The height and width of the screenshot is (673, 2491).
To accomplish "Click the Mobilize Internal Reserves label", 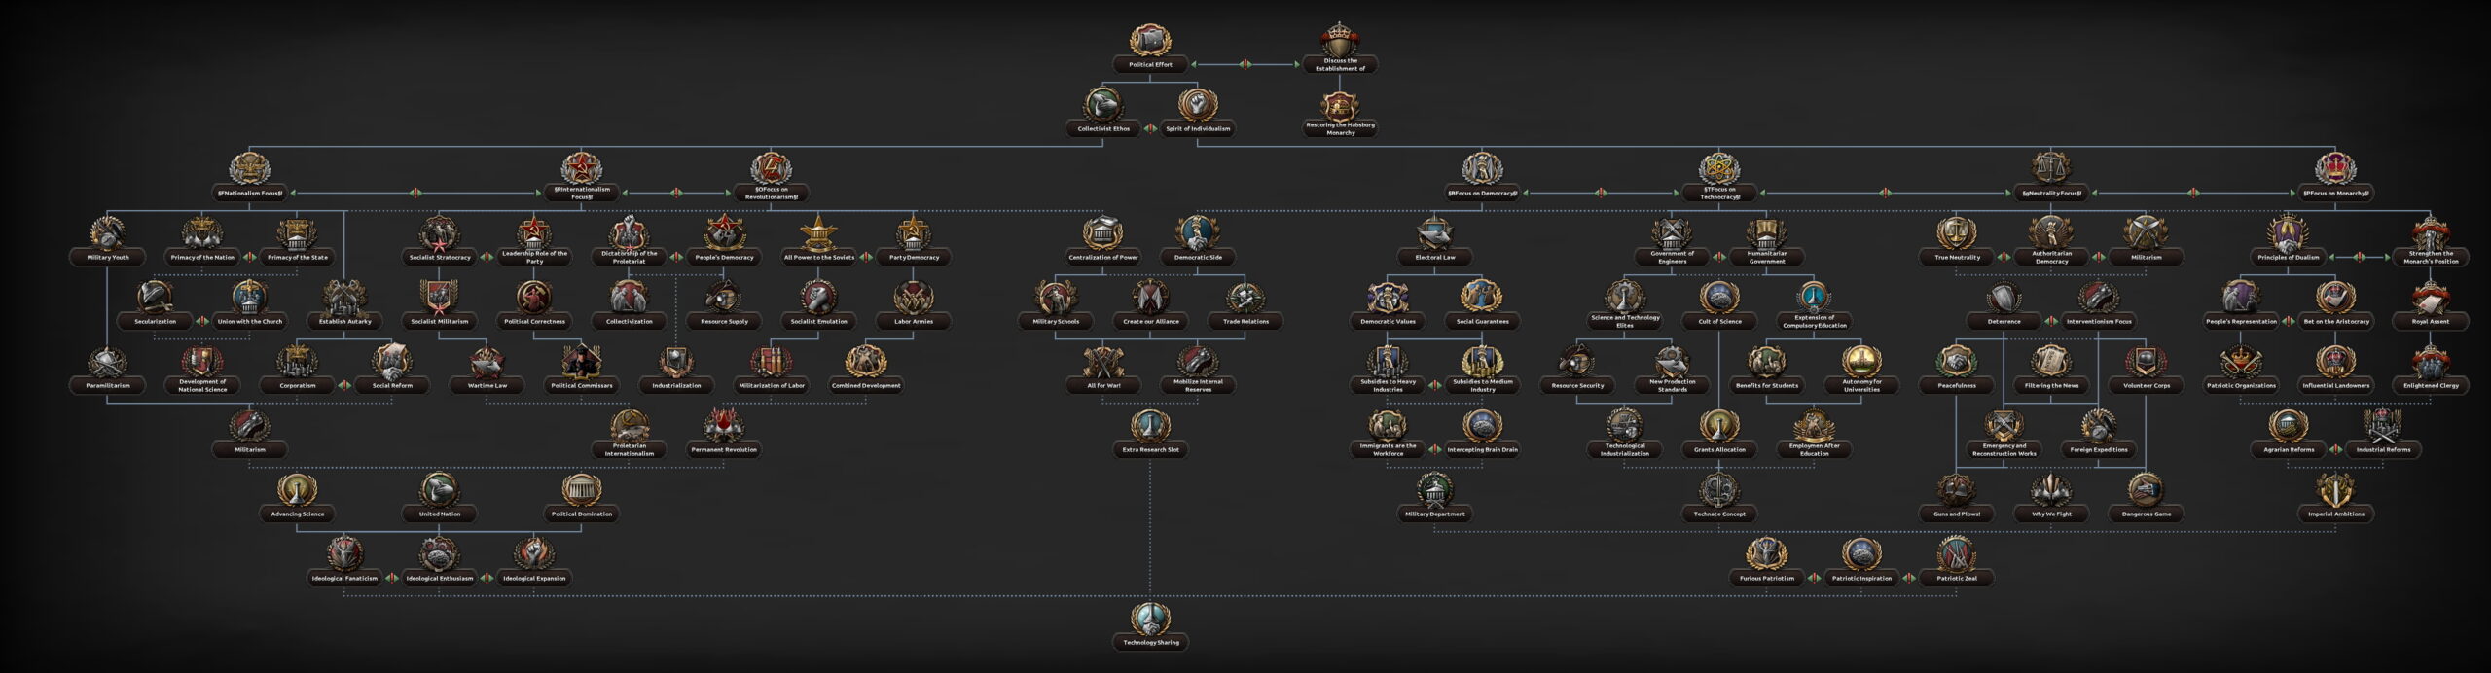I will click(1198, 385).
